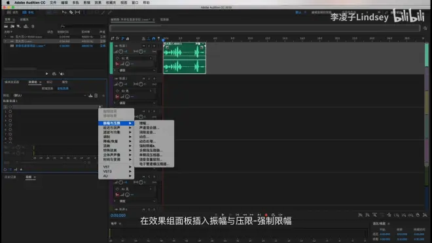Toggle the snapping magnet icon
Viewport: 432px width, 243px height.
coord(154,39)
